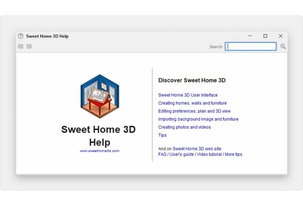Visit the www.sweethome3d.com link under the title
Image resolution: width=303 pixels, height=206 pixels.
(100, 151)
